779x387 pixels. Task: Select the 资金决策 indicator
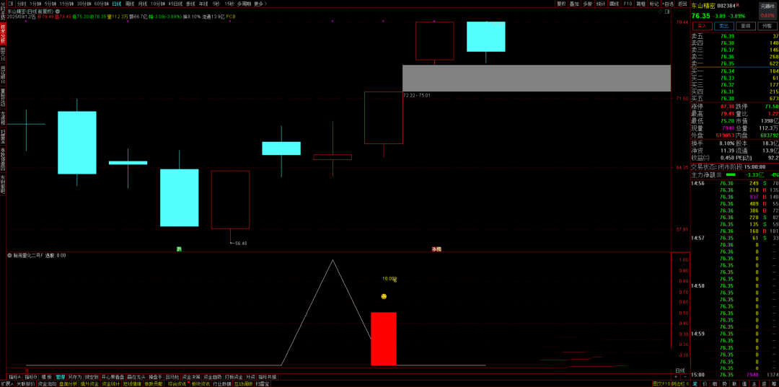pyautogui.click(x=190, y=377)
